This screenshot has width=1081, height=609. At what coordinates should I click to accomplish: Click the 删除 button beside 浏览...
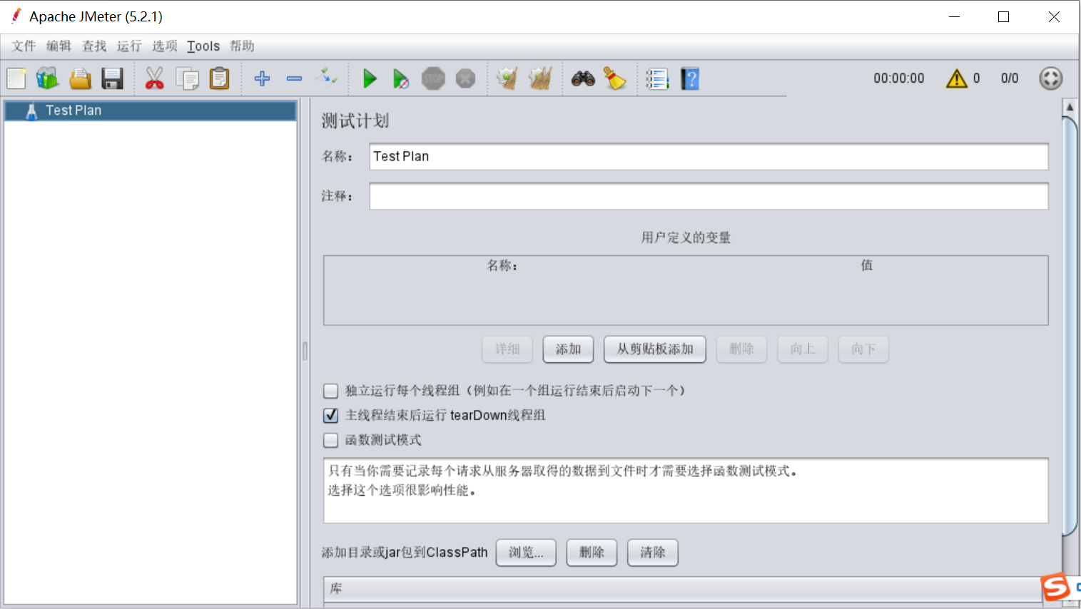click(592, 553)
